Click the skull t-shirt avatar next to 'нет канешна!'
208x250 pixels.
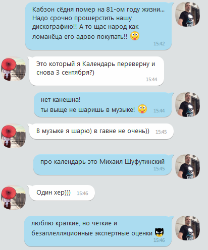187,104
